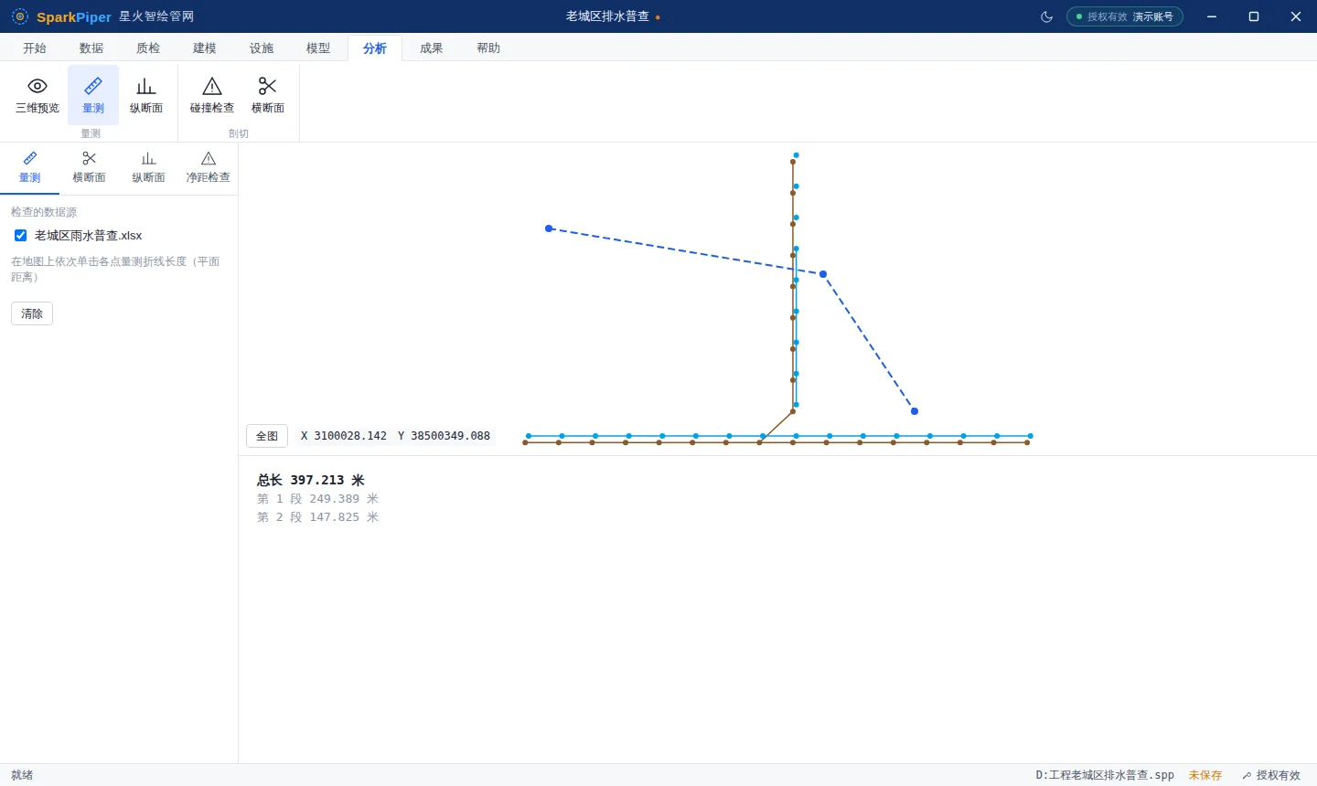Open the 数据 ribbon tab

pos(91,48)
